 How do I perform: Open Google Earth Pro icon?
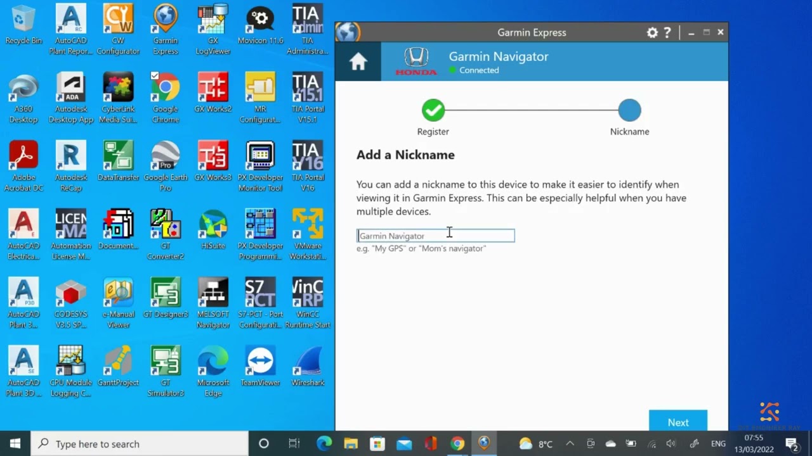(166, 167)
